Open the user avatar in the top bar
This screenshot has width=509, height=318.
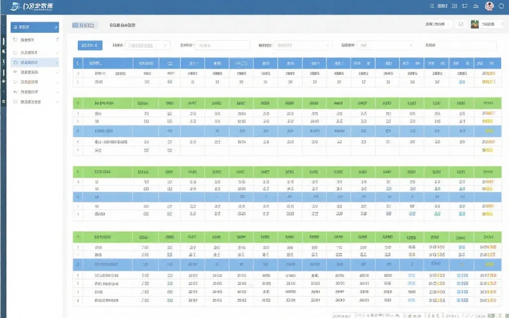(x=489, y=6)
